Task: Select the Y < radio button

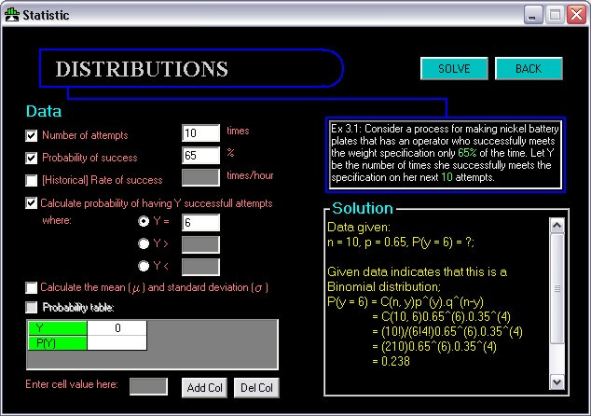Action: [144, 266]
